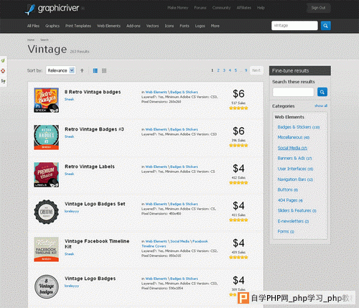Click the Sign Out button

click(x=318, y=8)
